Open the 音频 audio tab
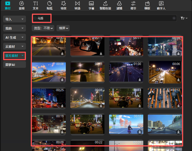Viewport: 192px width, 151px height. (x=22, y=5)
